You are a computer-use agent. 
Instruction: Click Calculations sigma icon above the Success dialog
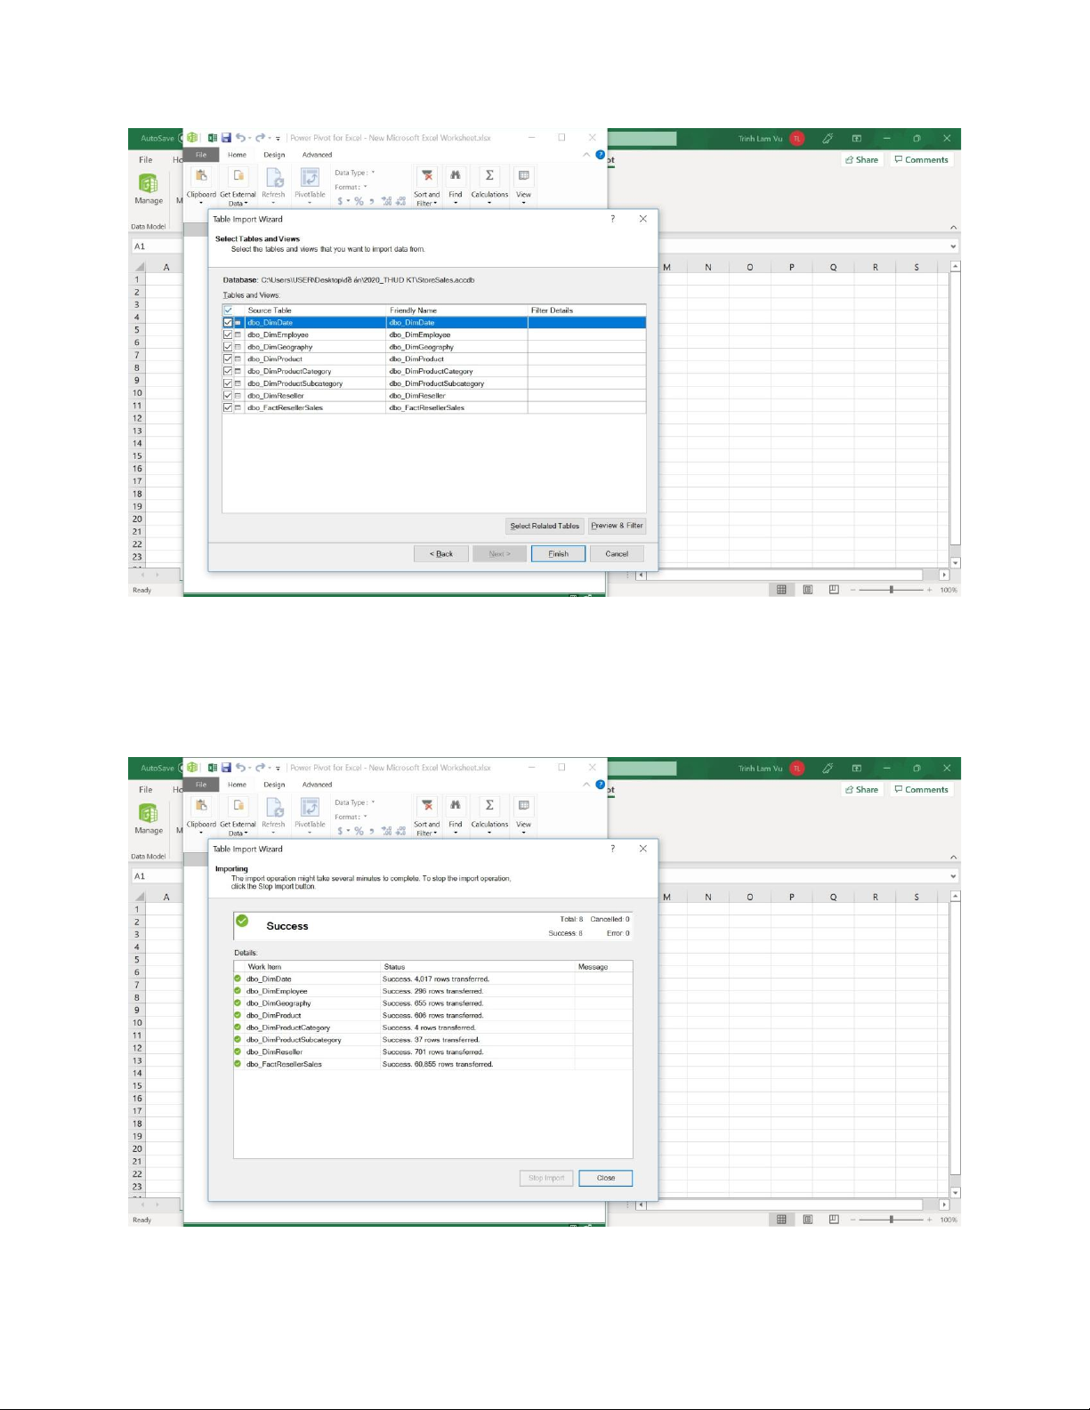(x=489, y=807)
